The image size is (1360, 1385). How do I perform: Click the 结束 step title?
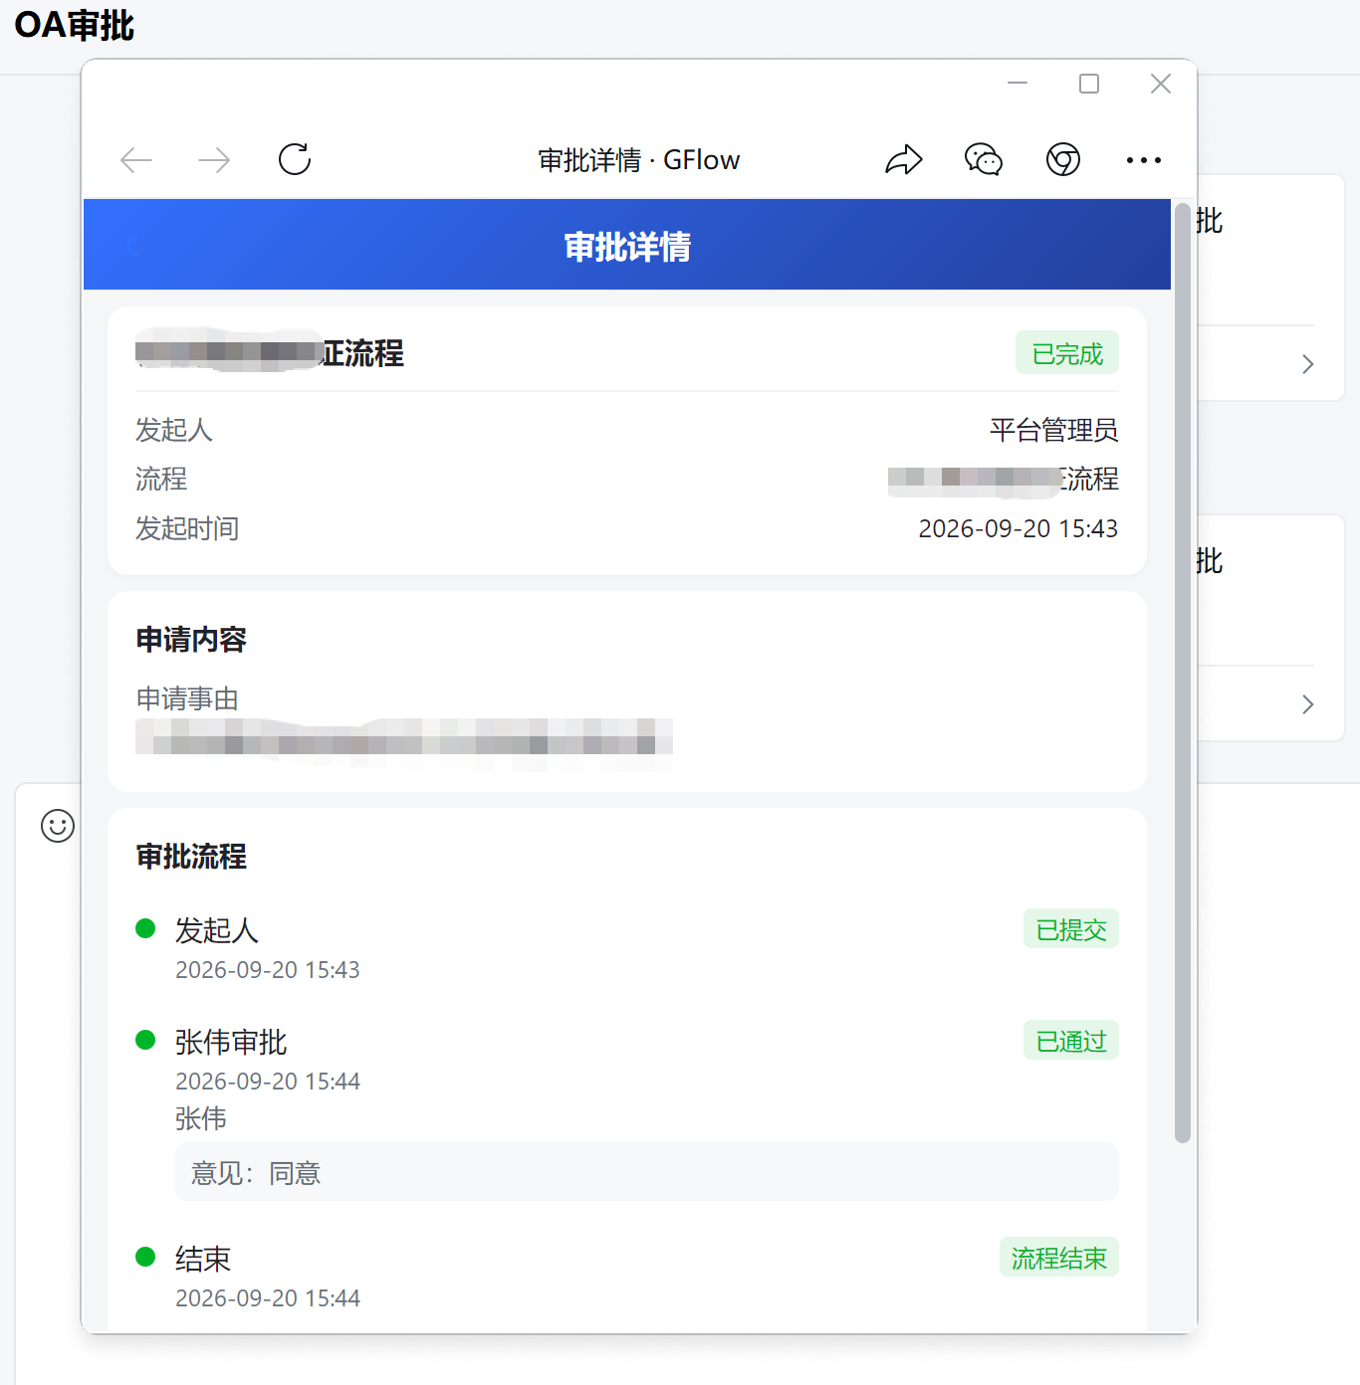click(203, 1259)
